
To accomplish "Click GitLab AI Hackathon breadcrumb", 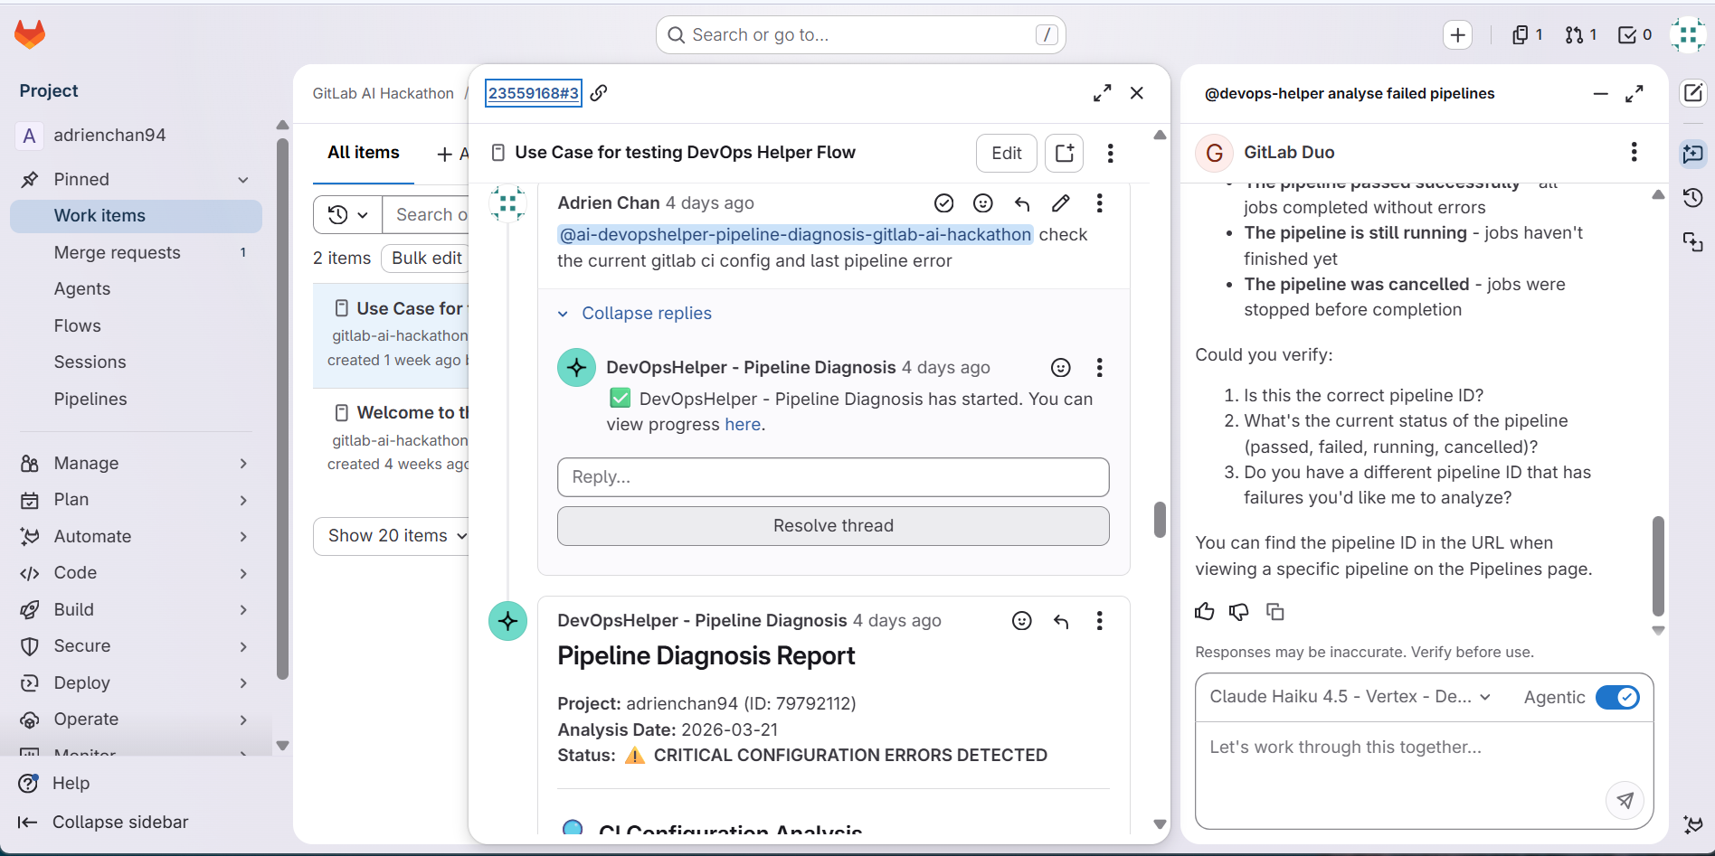I will point(384,94).
